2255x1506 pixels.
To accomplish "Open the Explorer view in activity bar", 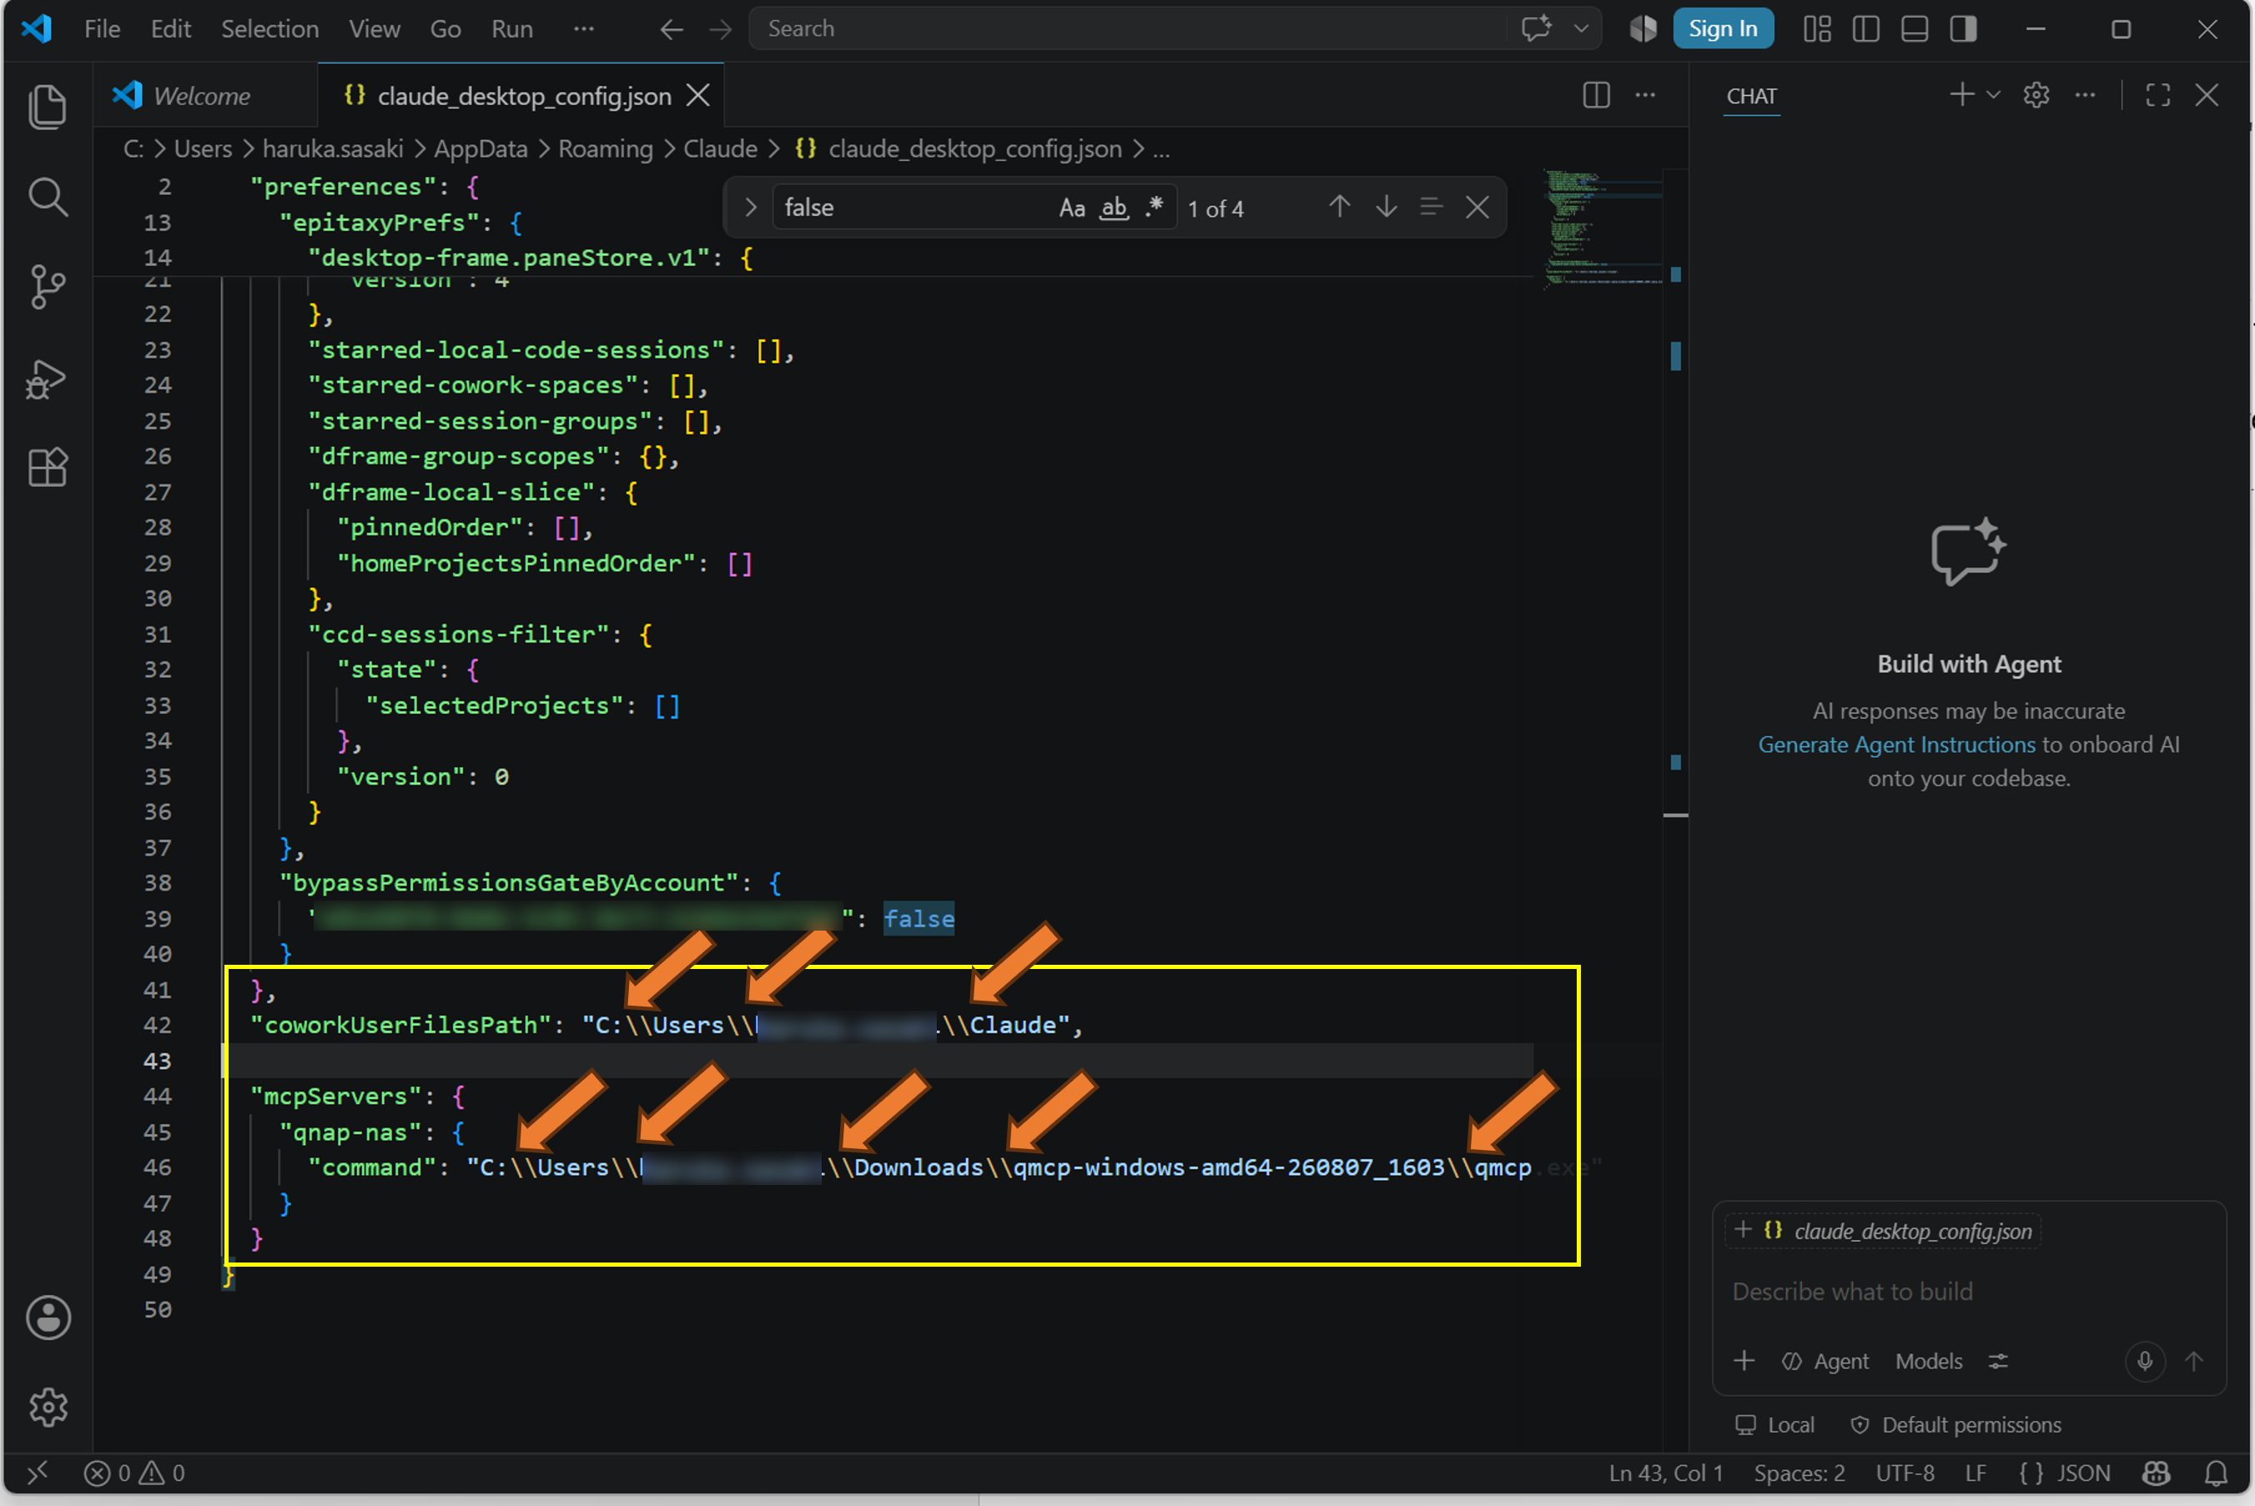I will click(x=47, y=106).
